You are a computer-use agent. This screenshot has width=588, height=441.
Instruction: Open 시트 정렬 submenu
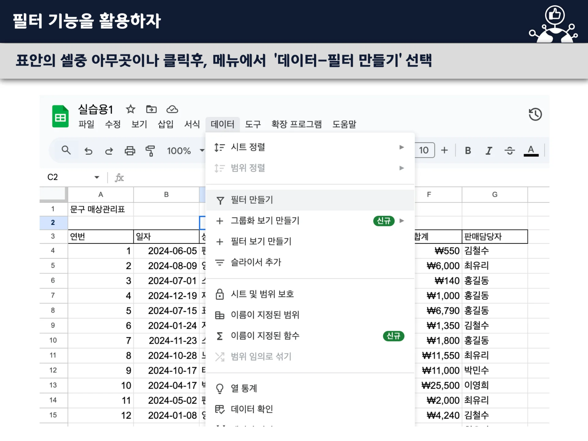point(310,147)
